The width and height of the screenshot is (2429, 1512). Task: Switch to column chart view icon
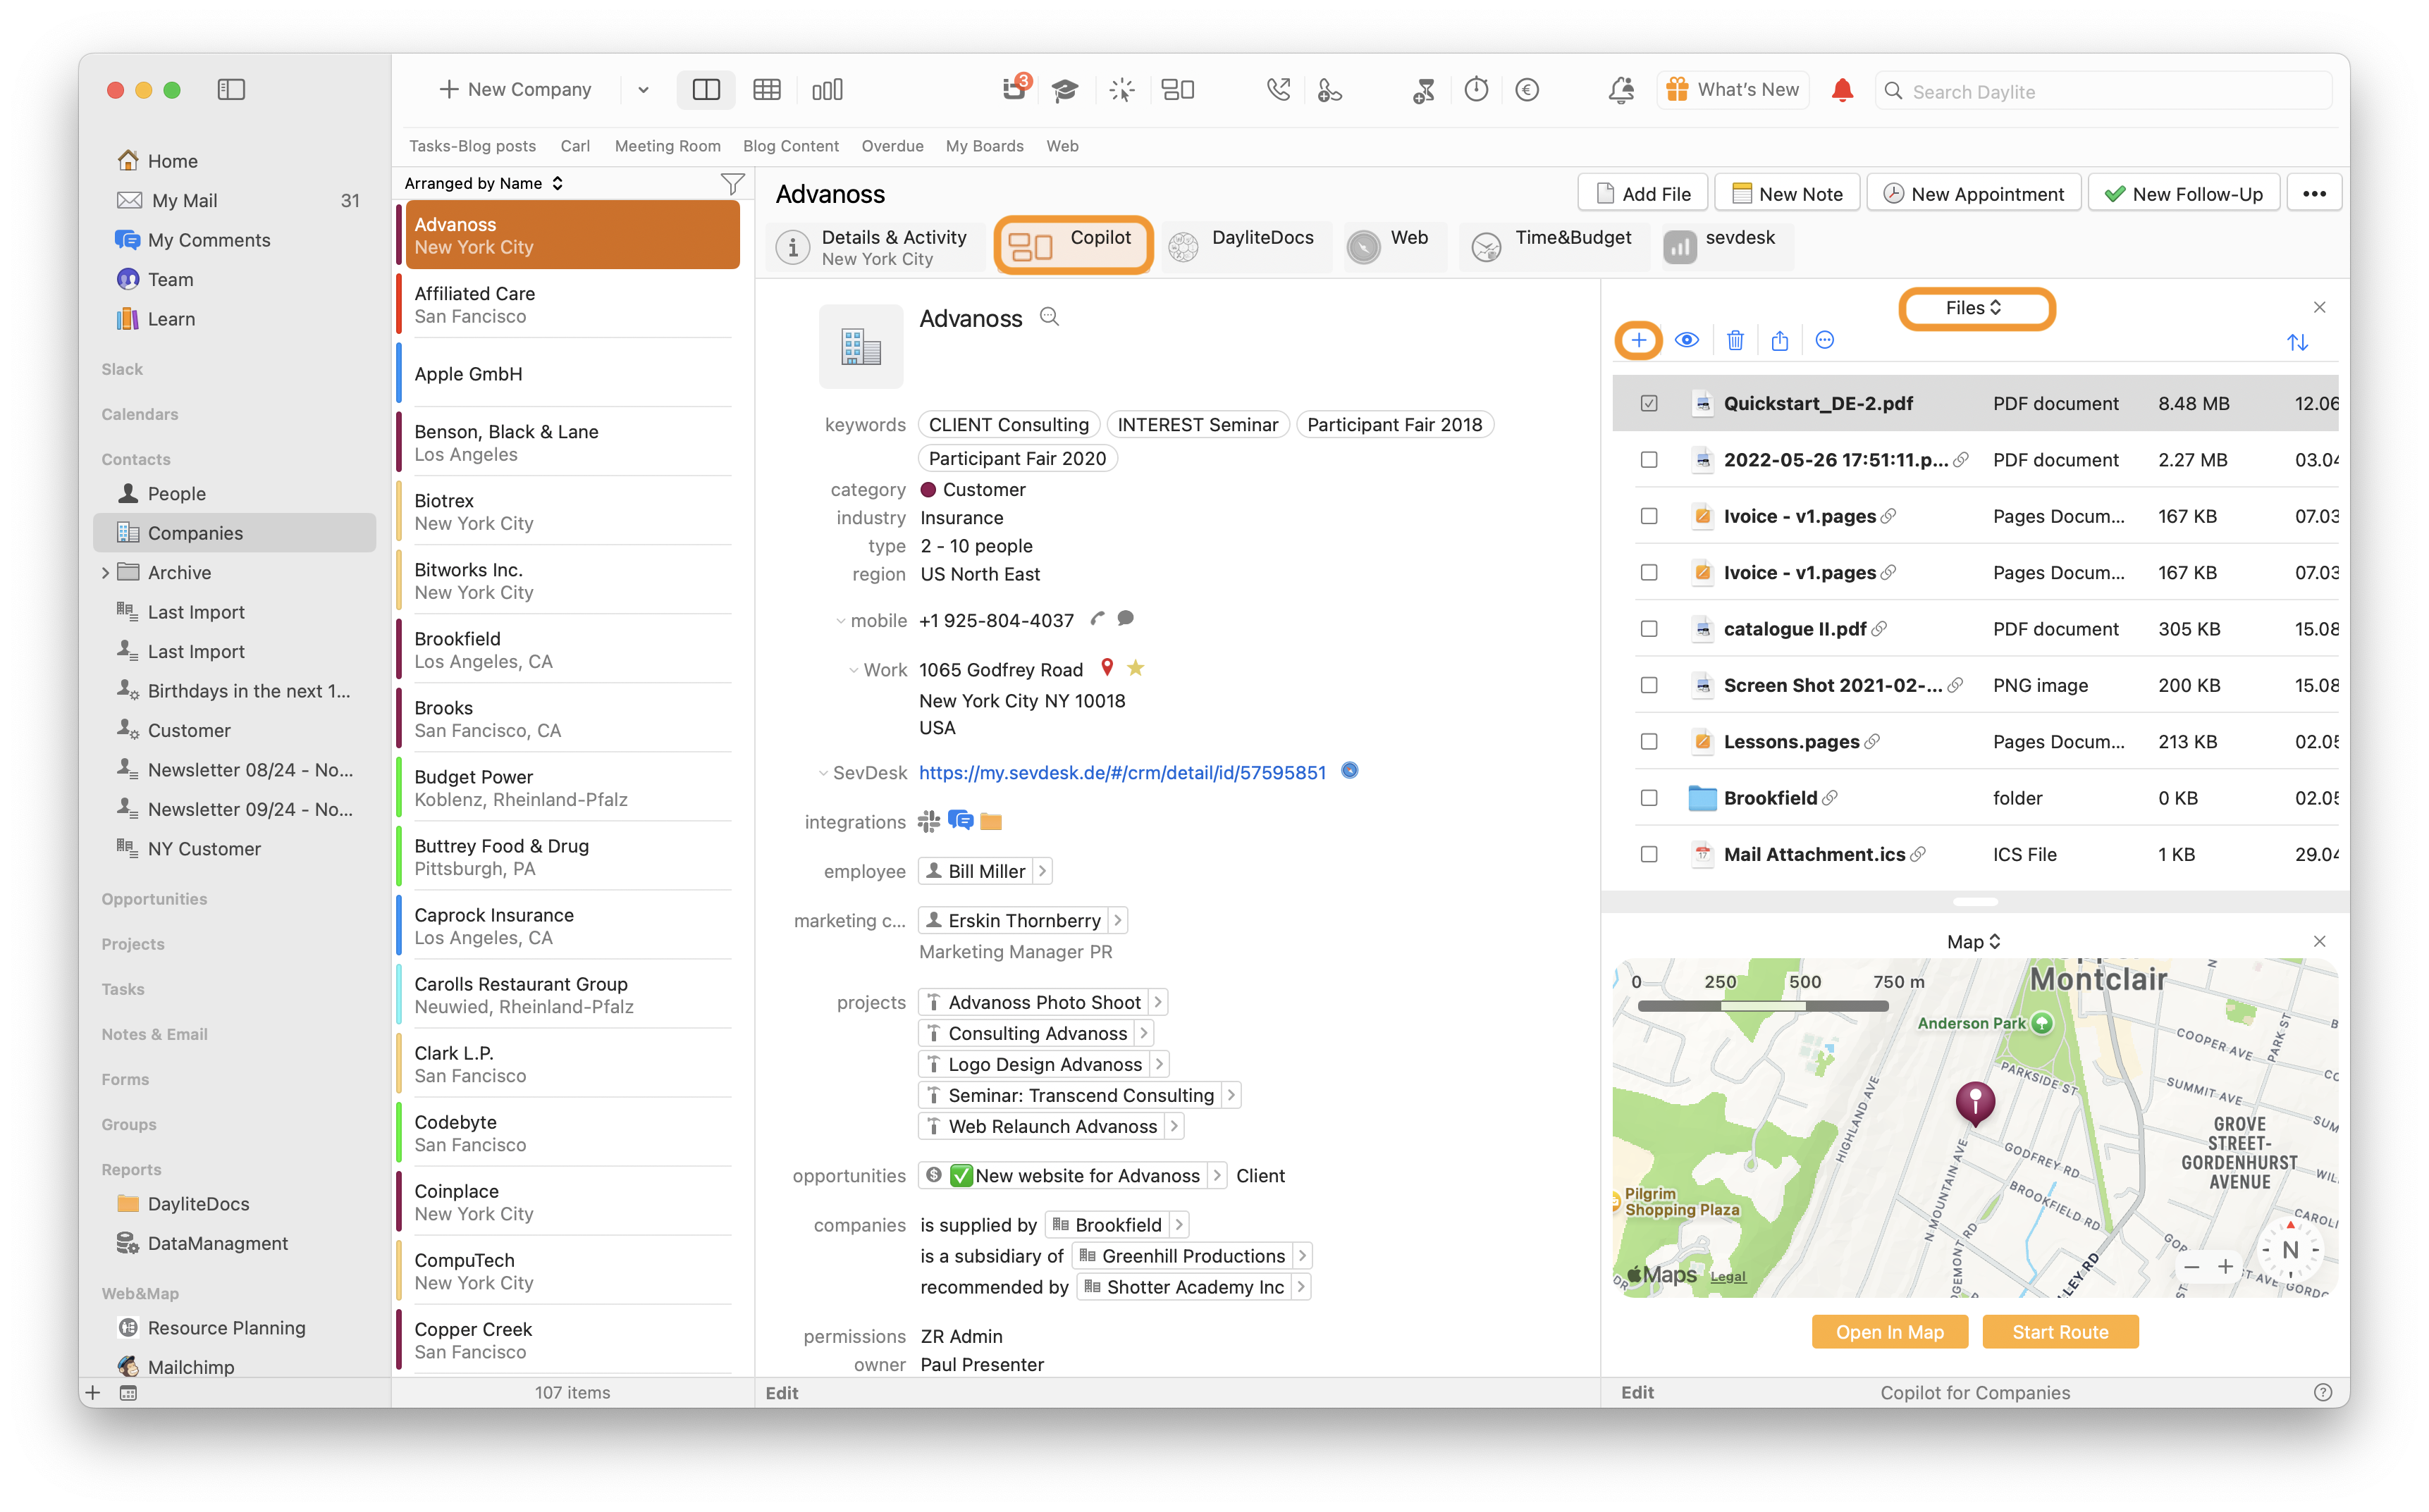[828, 90]
